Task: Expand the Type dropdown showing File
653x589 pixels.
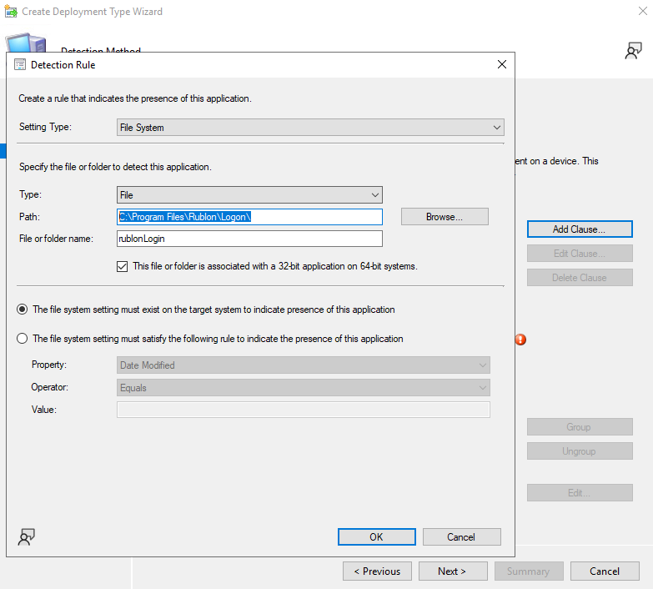Action: pos(249,194)
